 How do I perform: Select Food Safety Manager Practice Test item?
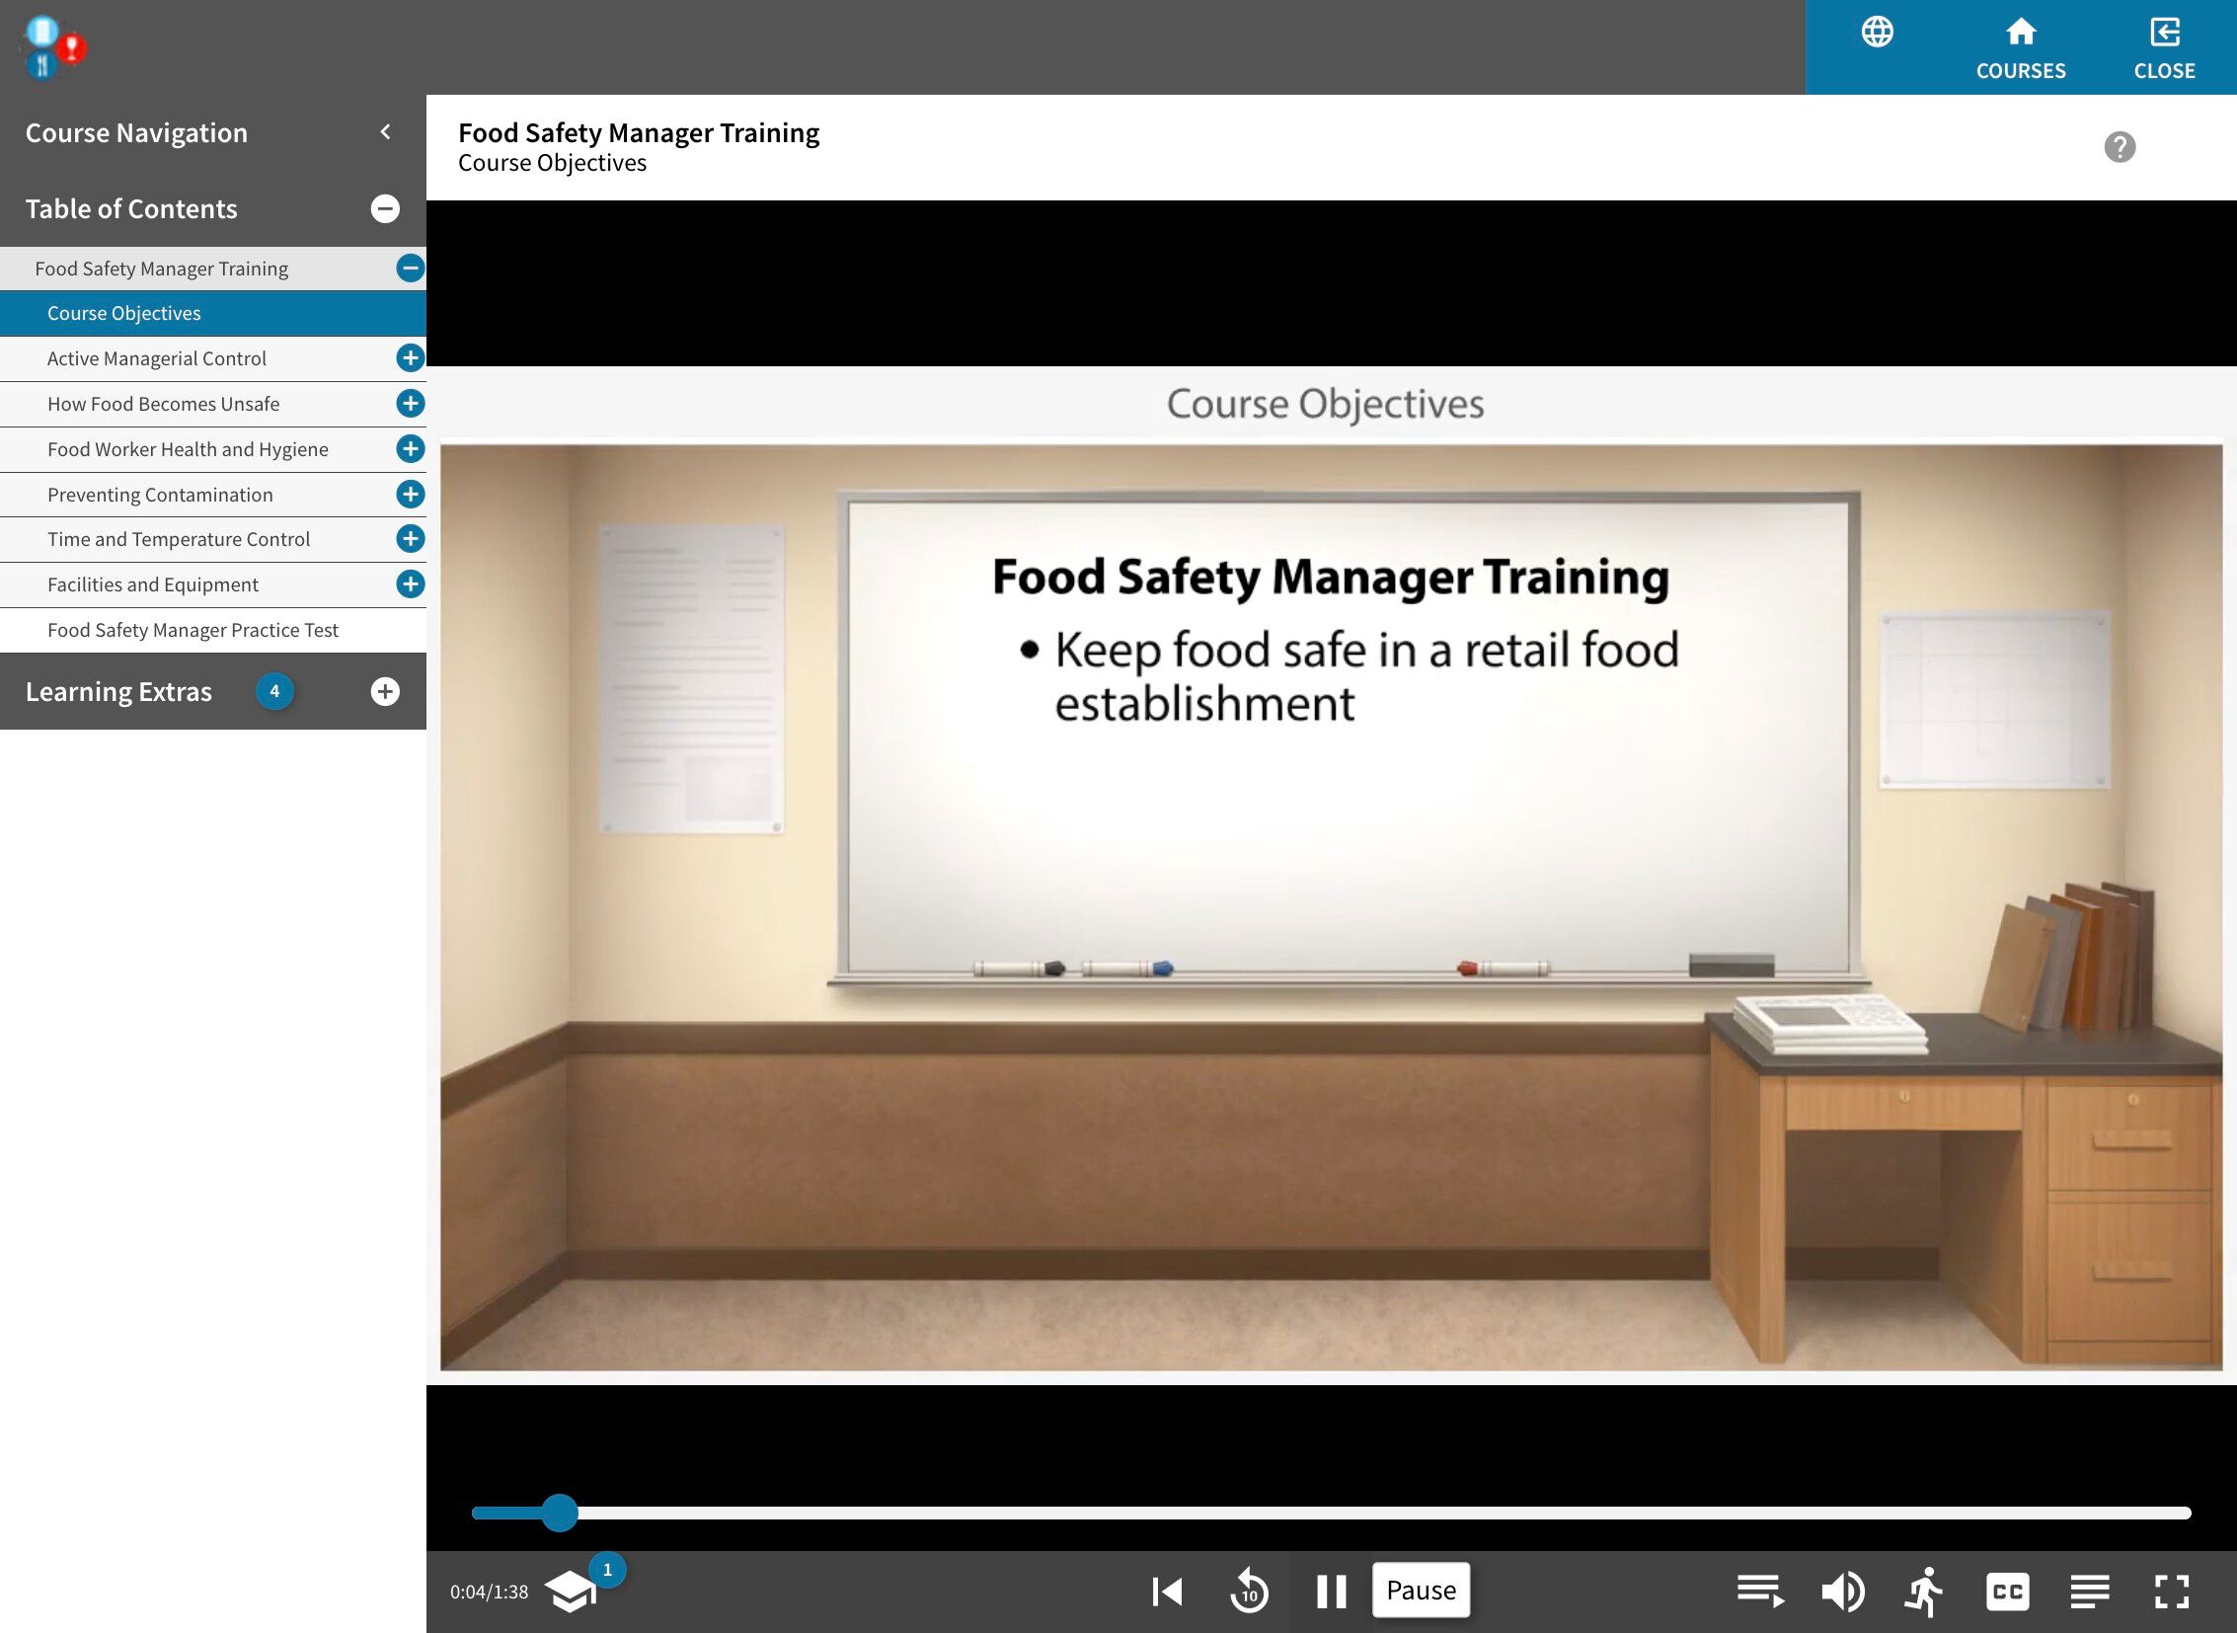point(193,630)
